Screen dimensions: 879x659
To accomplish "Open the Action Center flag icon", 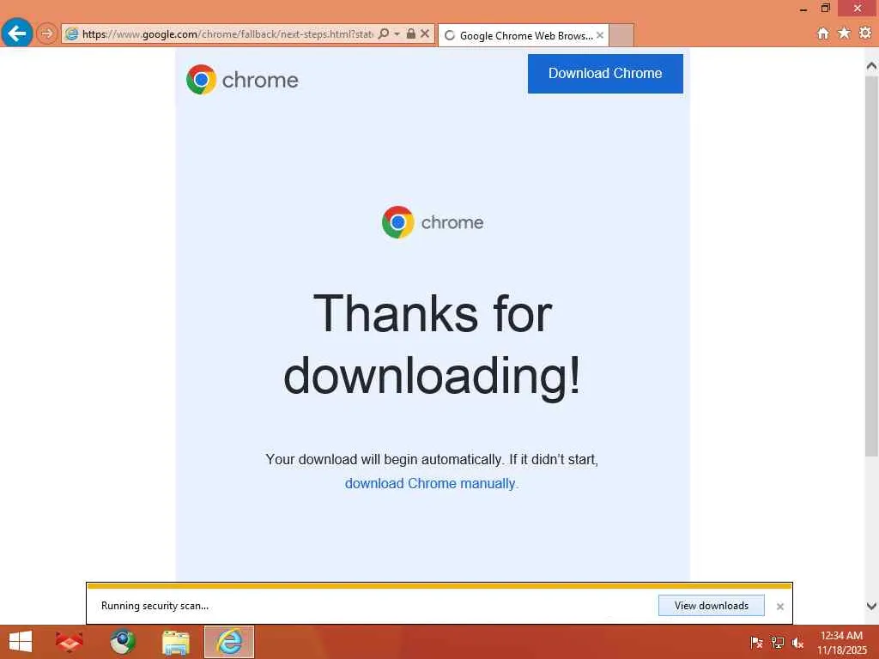I will click(x=756, y=643).
